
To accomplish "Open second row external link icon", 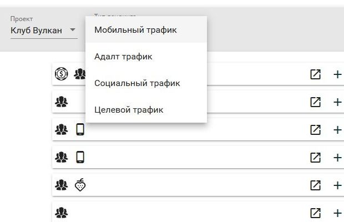I will coord(315,102).
